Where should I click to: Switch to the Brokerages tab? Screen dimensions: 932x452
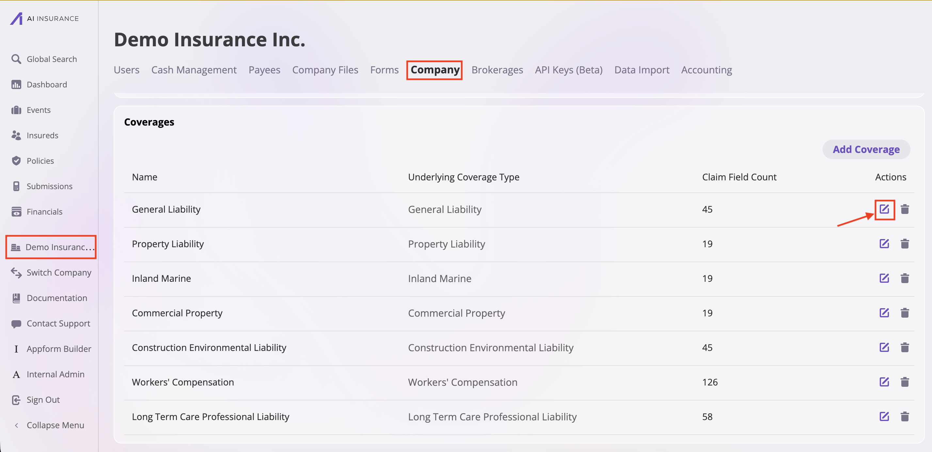[x=497, y=70]
